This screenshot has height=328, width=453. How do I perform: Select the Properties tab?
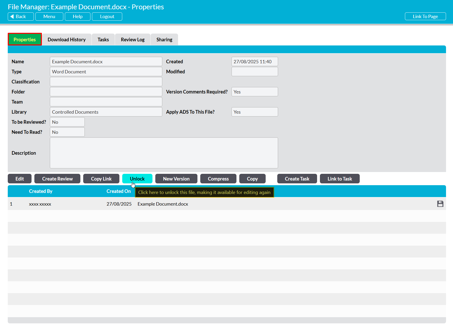click(x=25, y=40)
